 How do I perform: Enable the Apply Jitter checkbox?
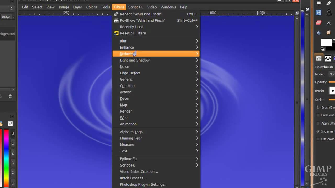tap(318, 123)
